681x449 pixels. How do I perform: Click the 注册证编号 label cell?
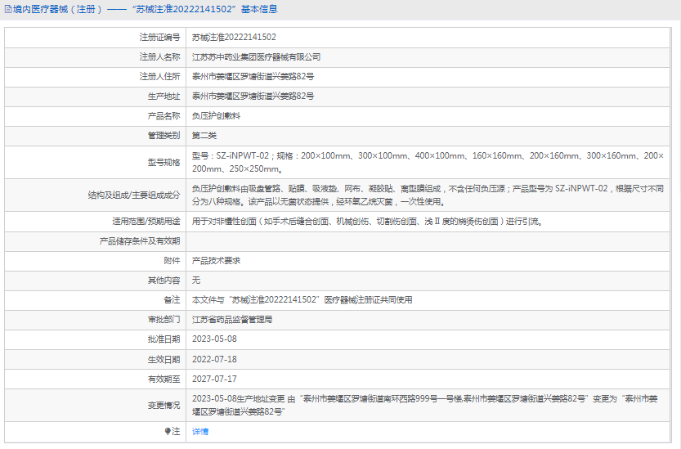95,38
